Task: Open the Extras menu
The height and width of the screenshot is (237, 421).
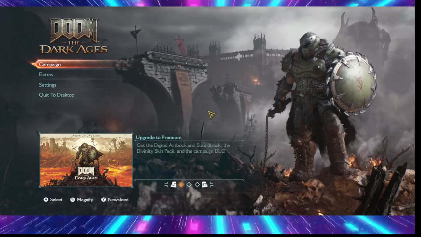Action: click(x=46, y=74)
